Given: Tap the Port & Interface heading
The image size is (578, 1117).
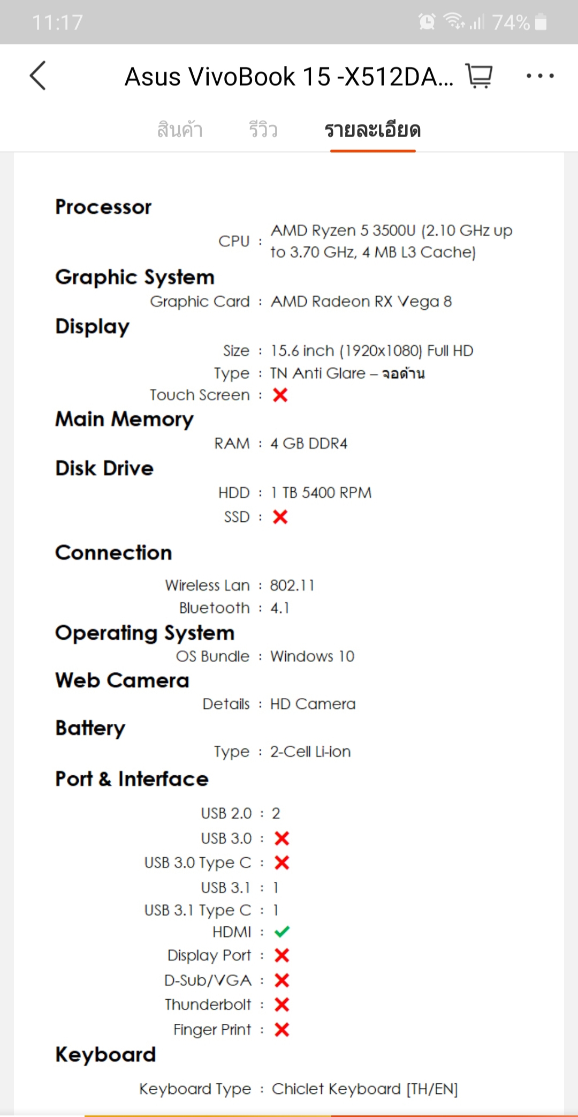Looking at the screenshot, I should [132, 779].
